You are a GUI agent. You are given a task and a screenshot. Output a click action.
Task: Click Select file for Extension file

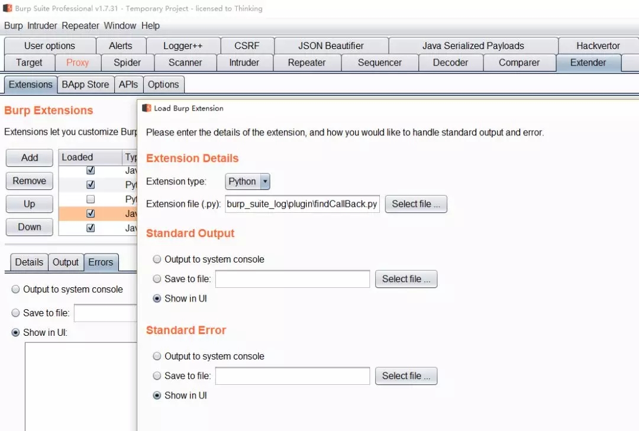pyautogui.click(x=416, y=204)
